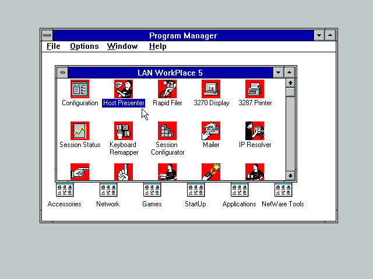
Task: Select the shell with lightning bolt icon
Action: point(211,172)
